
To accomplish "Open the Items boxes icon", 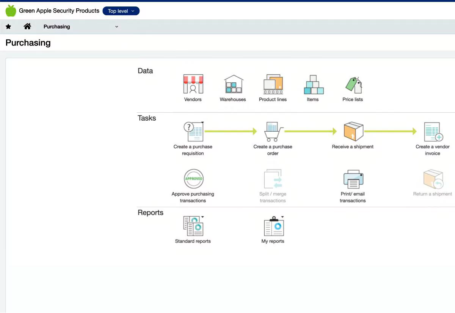I will tap(313, 84).
